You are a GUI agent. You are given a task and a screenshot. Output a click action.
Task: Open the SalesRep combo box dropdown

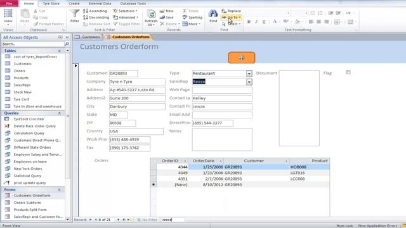point(249,82)
